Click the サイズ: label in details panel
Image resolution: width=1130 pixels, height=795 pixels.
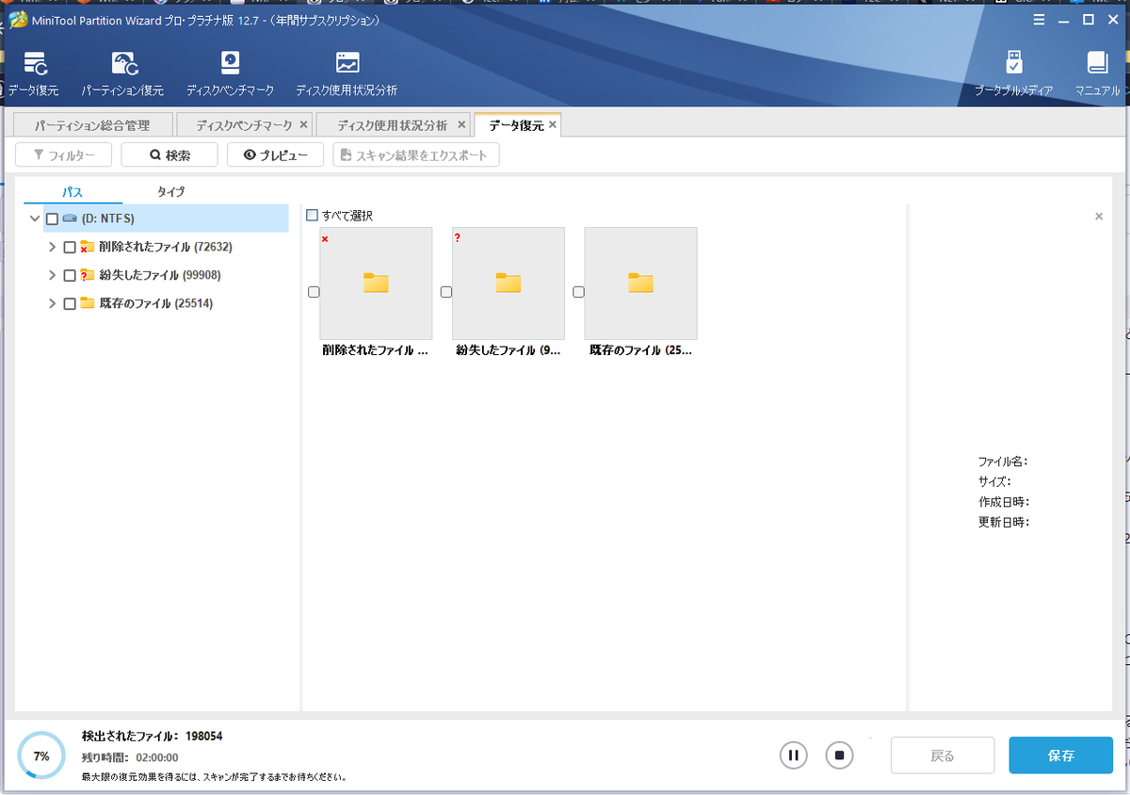pos(994,481)
